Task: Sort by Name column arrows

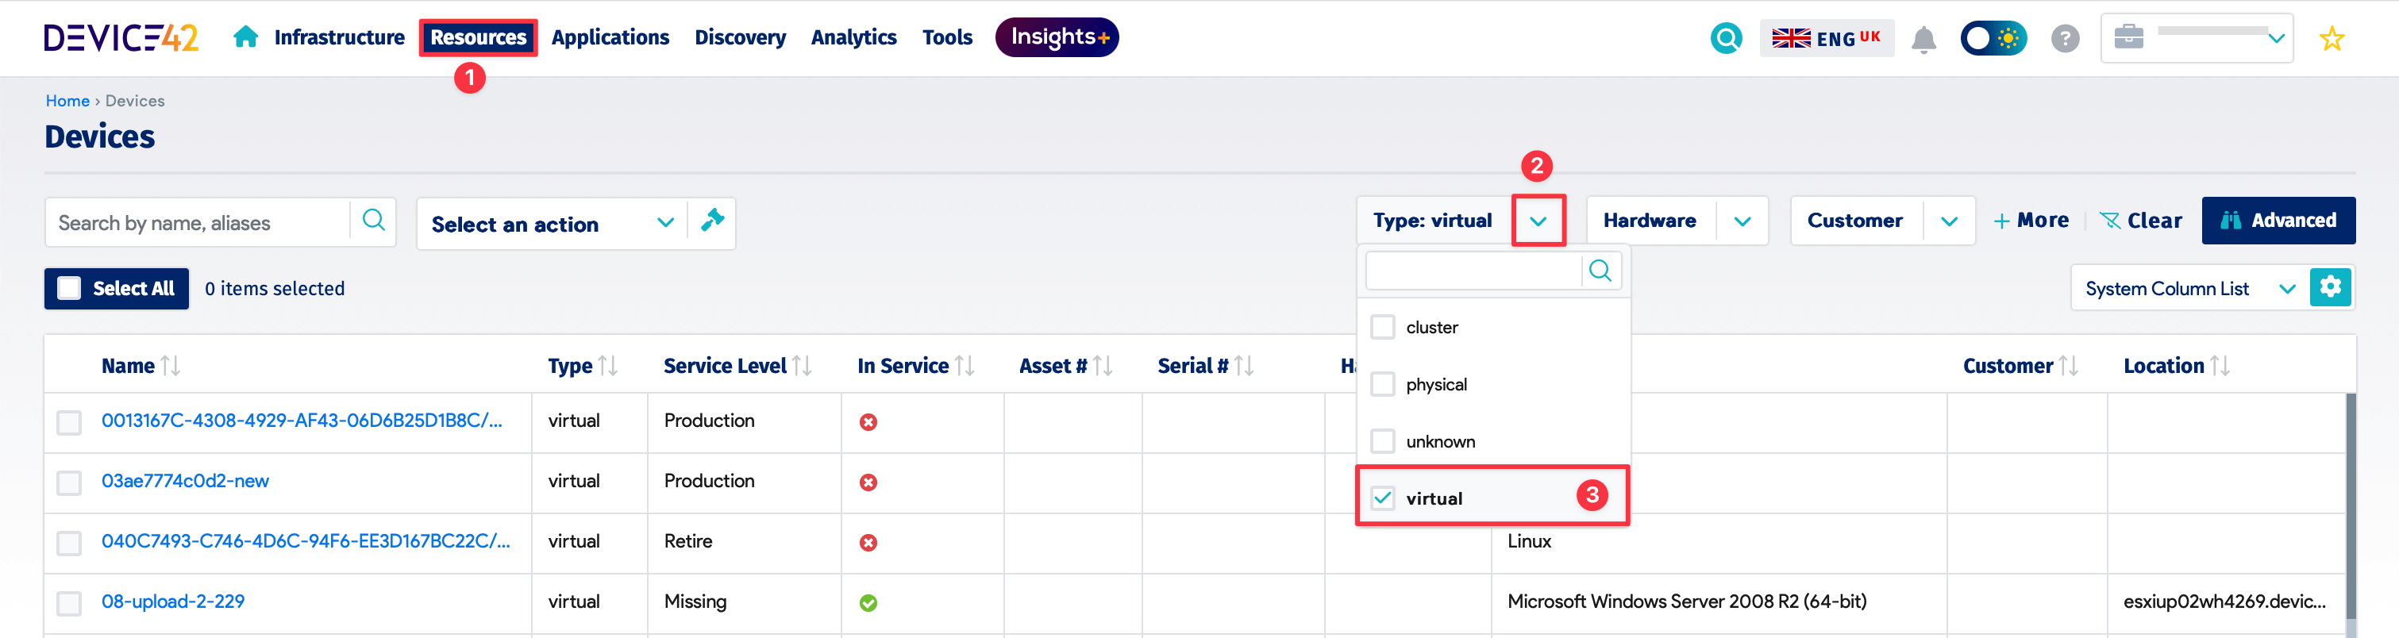Action: click(171, 366)
